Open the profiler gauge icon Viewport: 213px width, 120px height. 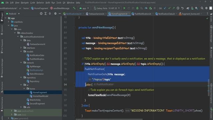[146, 8]
